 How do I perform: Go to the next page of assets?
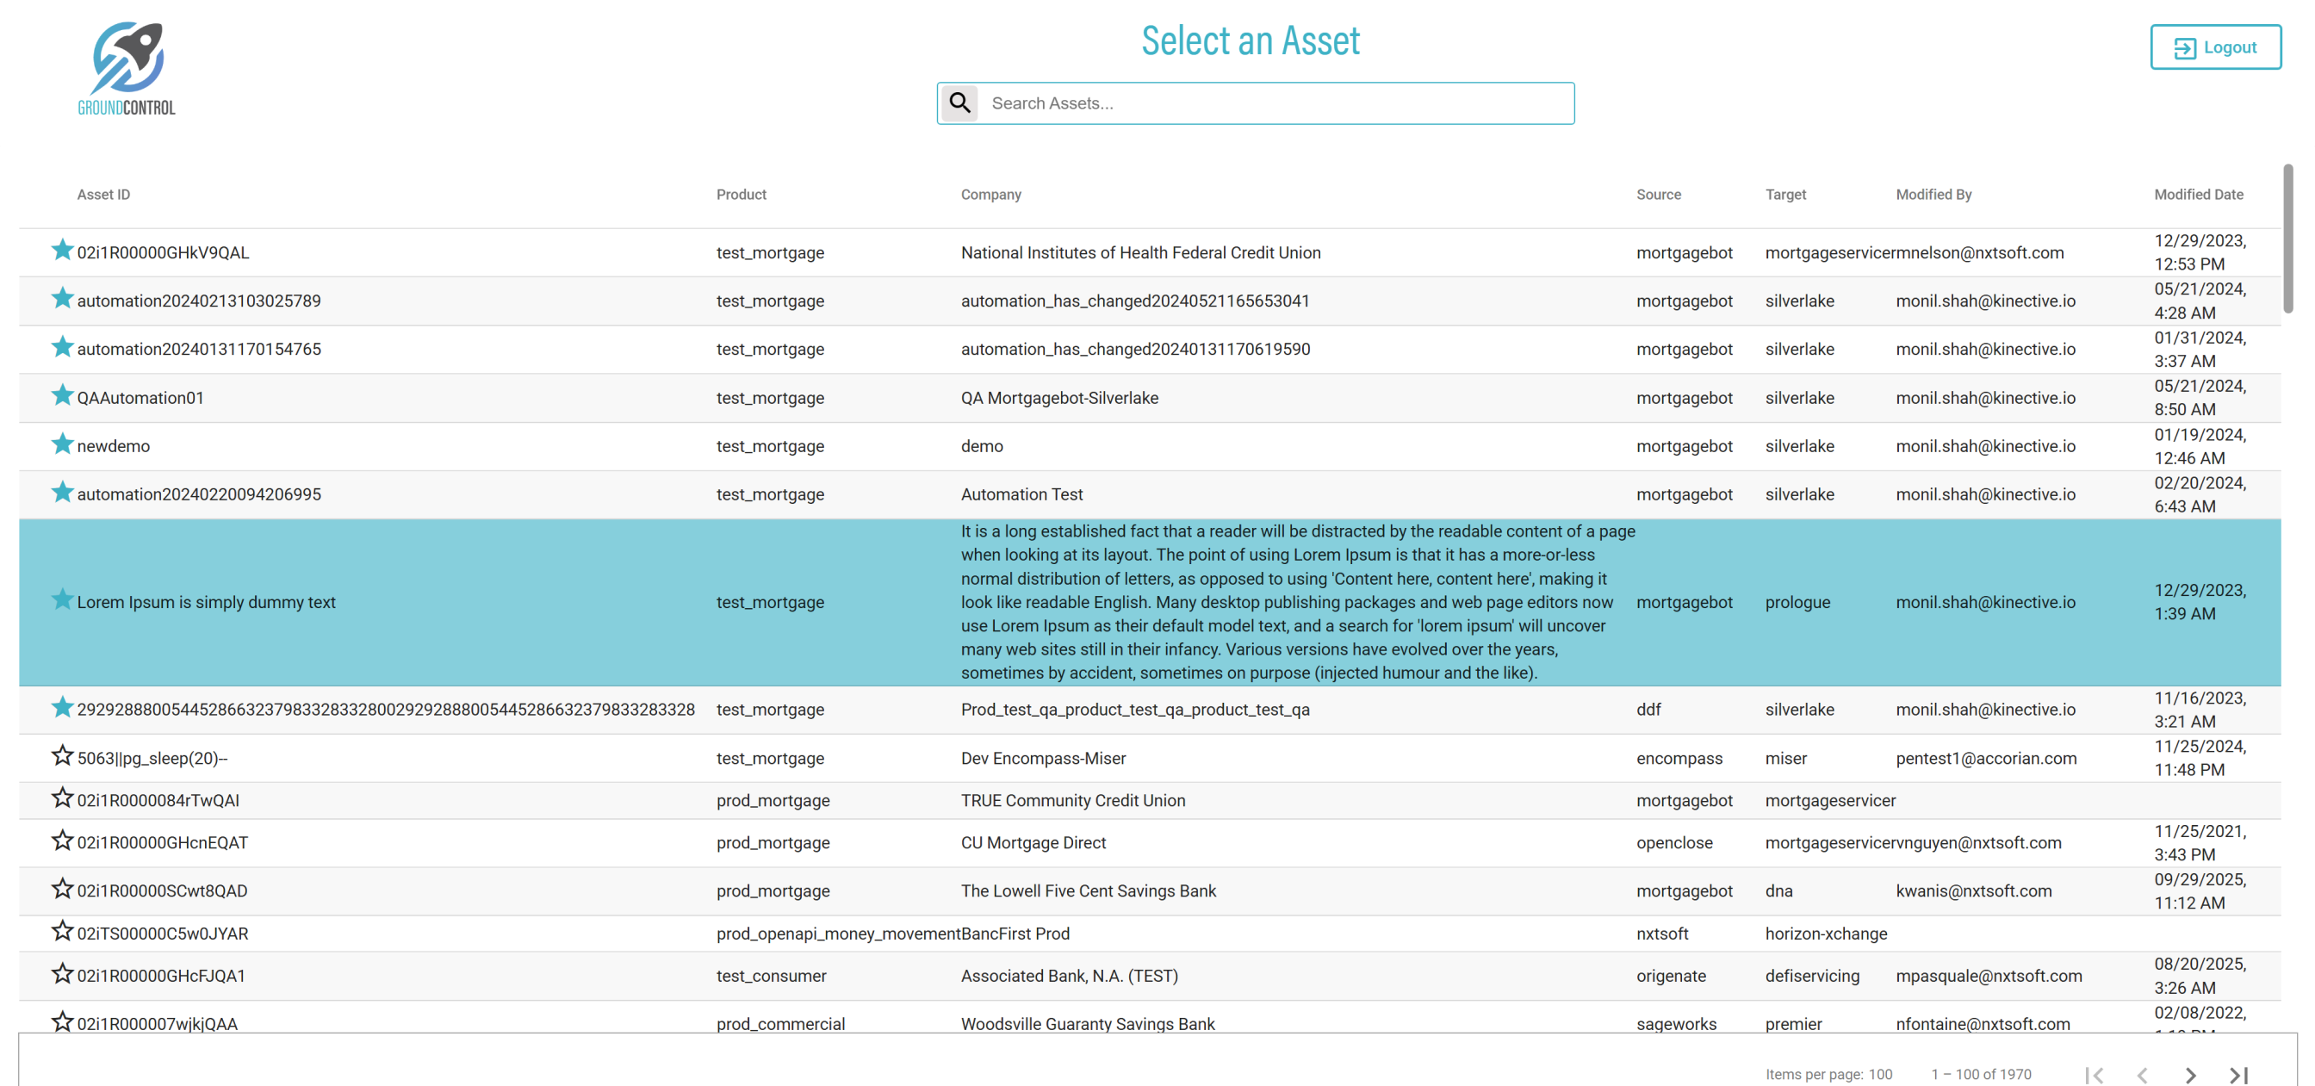coord(2190,1074)
